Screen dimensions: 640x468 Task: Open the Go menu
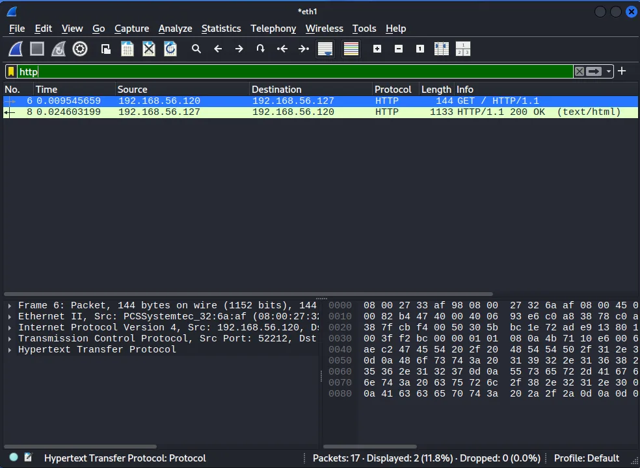click(99, 29)
